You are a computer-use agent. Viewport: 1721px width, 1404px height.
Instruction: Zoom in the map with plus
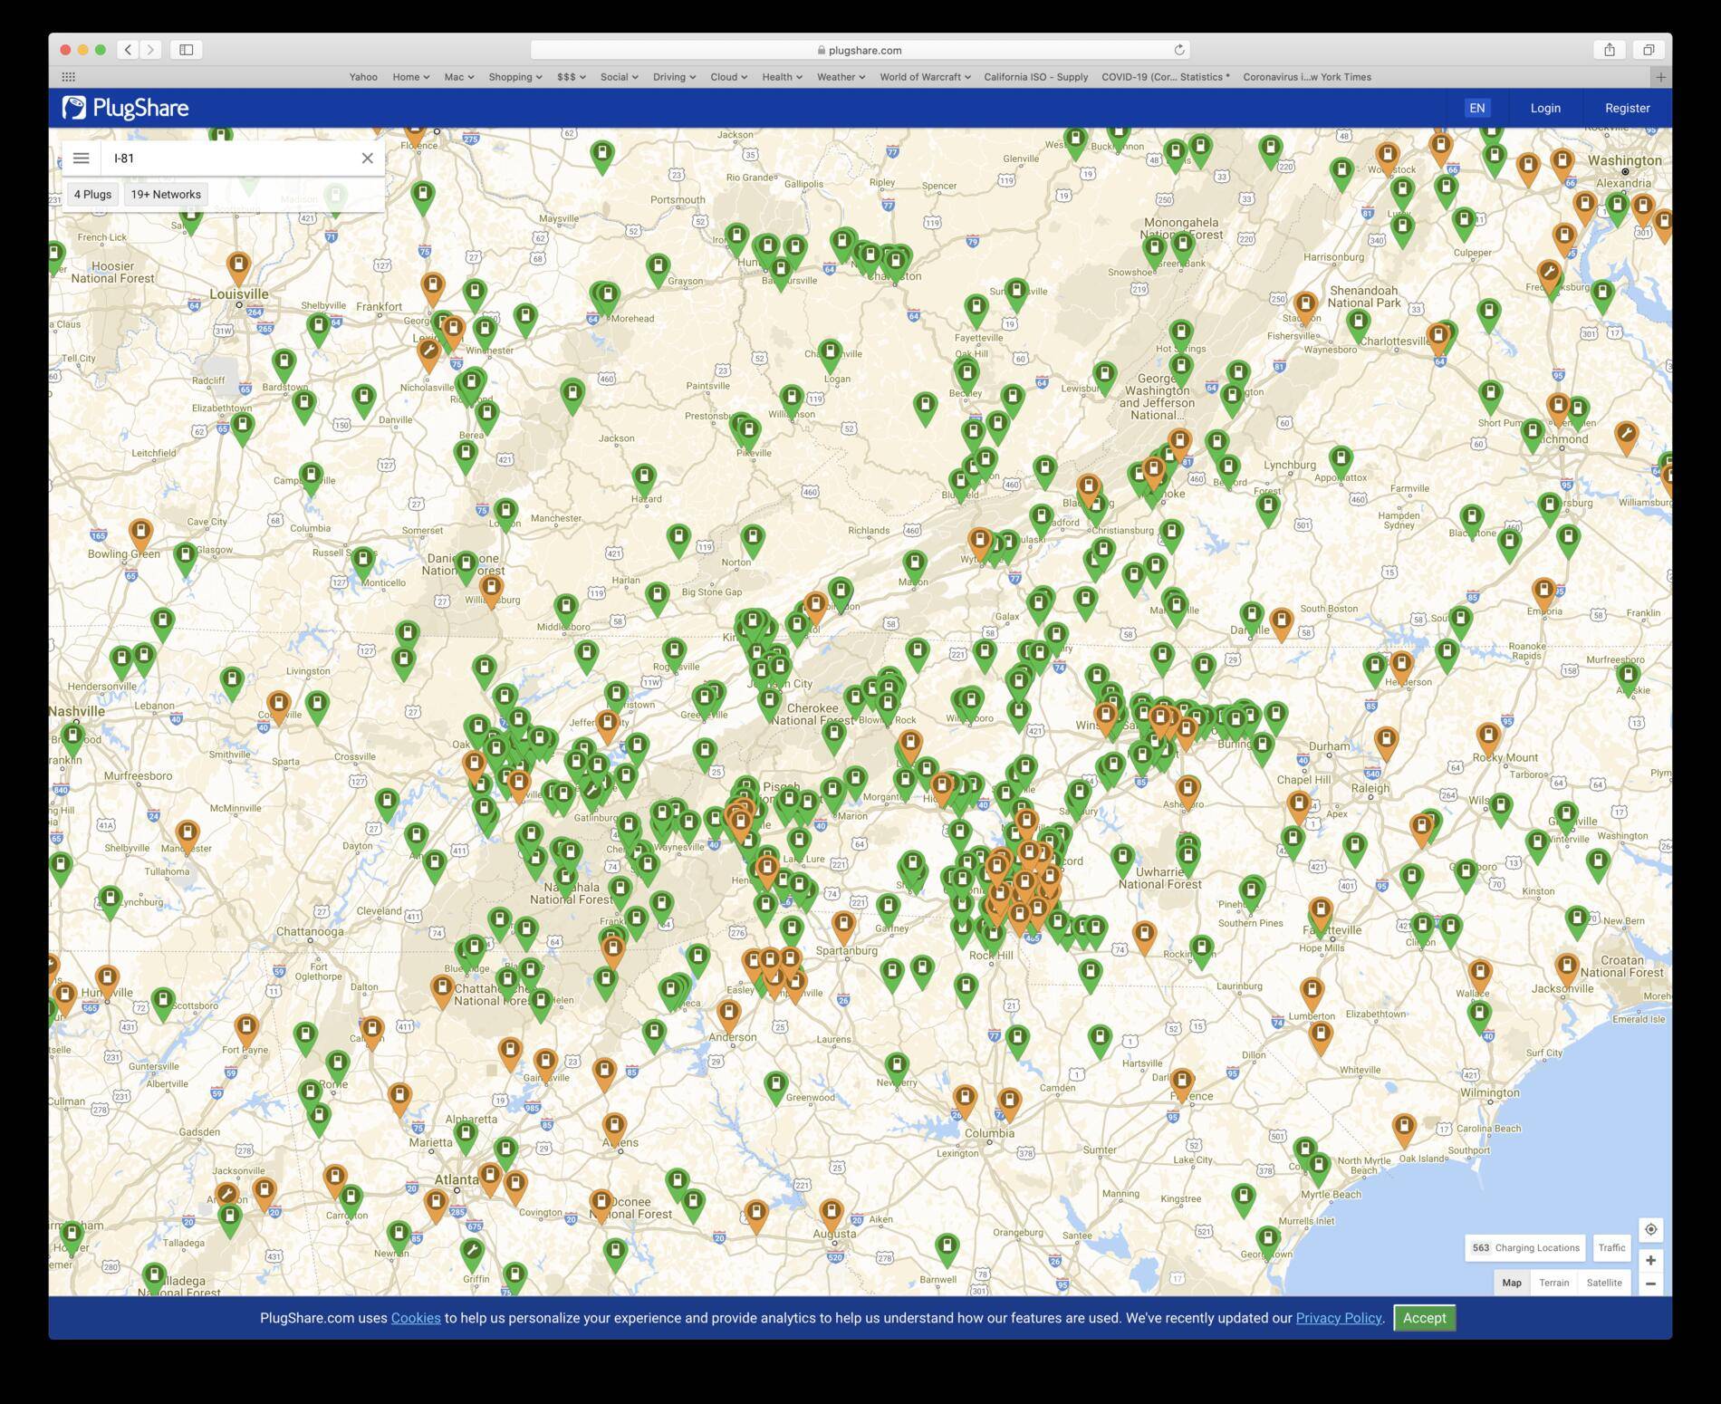pos(1650,1260)
